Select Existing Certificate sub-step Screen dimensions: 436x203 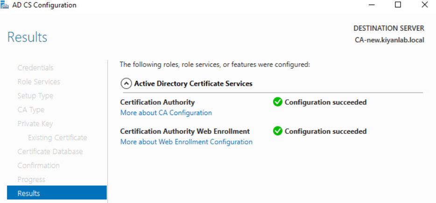click(57, 137)
